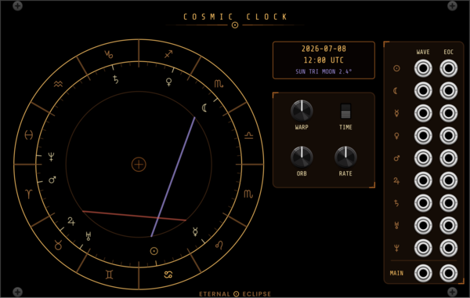Click the Mercury WAVE output jack
Image resolution: width=470 pixels, height=298 pixels.
coord(423,114)
